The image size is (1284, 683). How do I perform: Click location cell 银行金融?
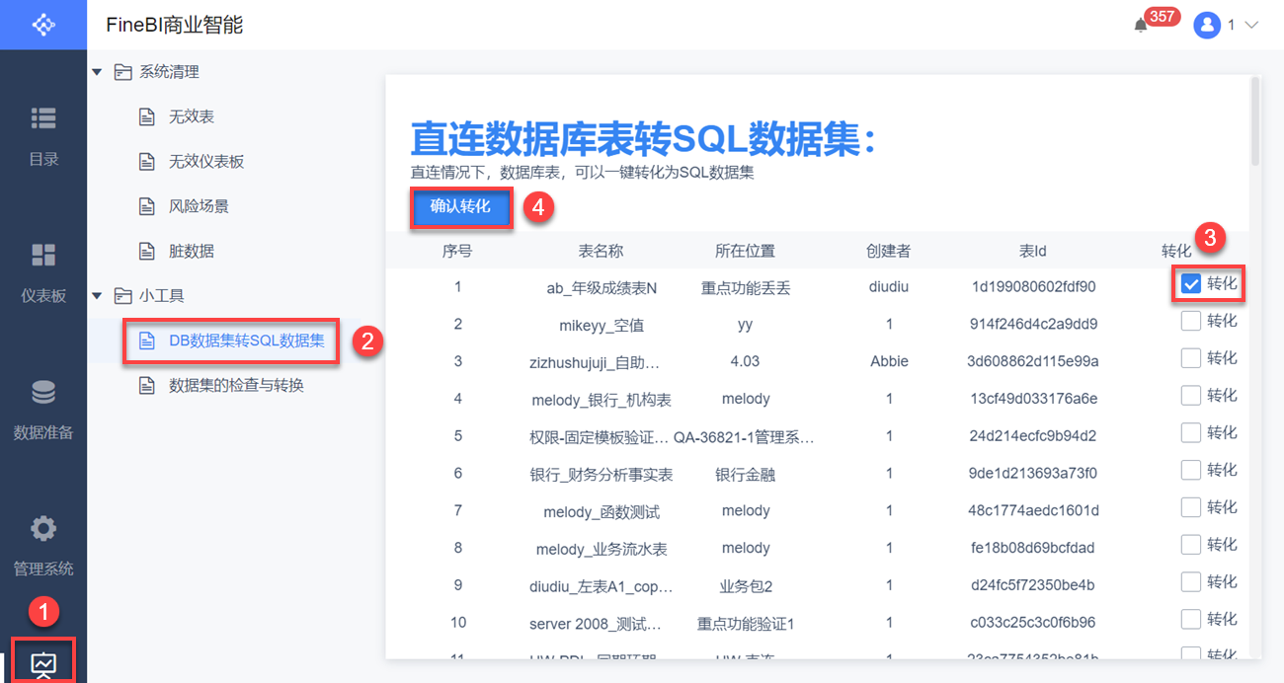(746, 474)
